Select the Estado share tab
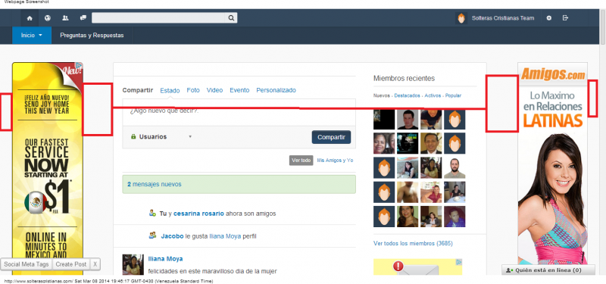The height and width of the screenshot is (284, 606). pyautogui.click(x=170, y=90)
